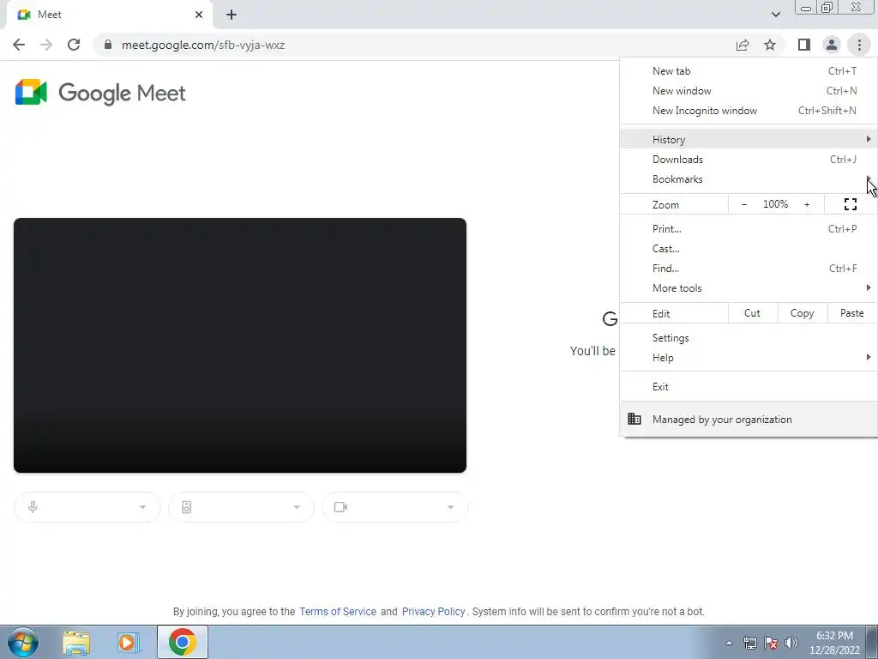Open Downloads from the menu

coord(748,159)
